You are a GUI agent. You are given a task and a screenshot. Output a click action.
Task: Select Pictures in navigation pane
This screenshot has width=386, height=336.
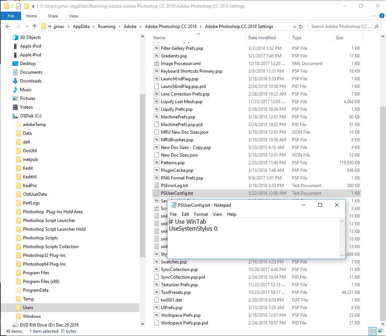pyautogui.click(x=28, y=98)
